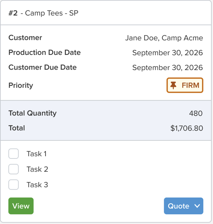
Task: Open the Quote status dropdown
Action: (x=184, y=206)
